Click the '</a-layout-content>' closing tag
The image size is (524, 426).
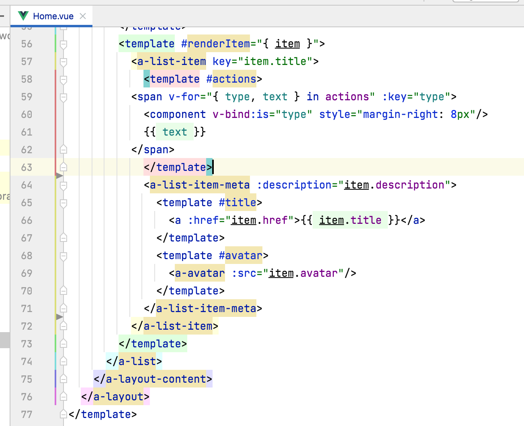click(153, 379)
